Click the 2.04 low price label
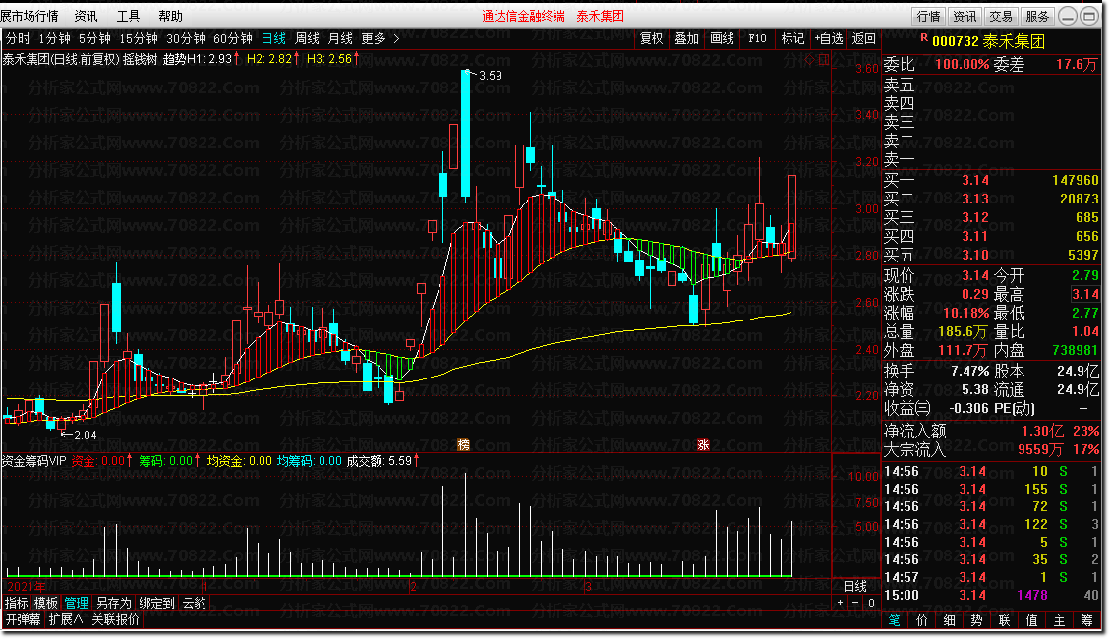The image size is (1111, 639). coord(85,435)
